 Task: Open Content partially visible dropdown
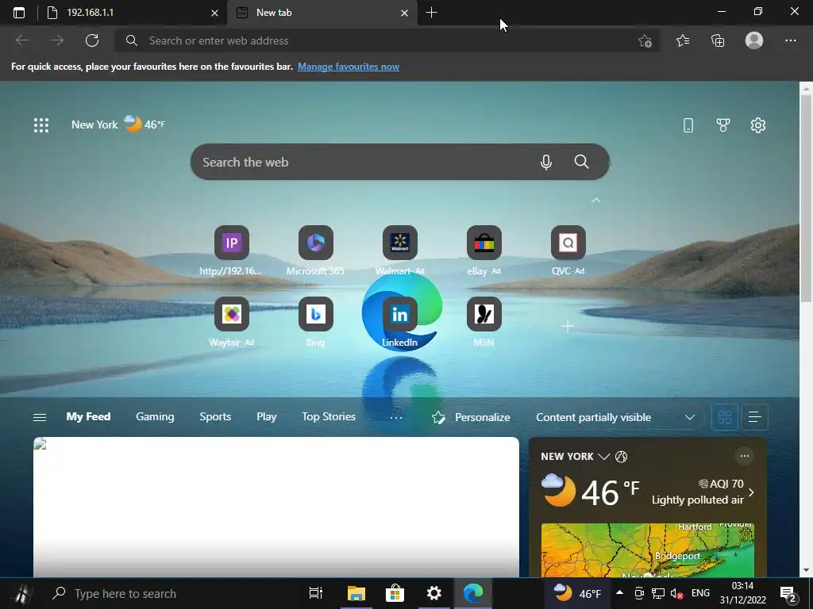615,417
